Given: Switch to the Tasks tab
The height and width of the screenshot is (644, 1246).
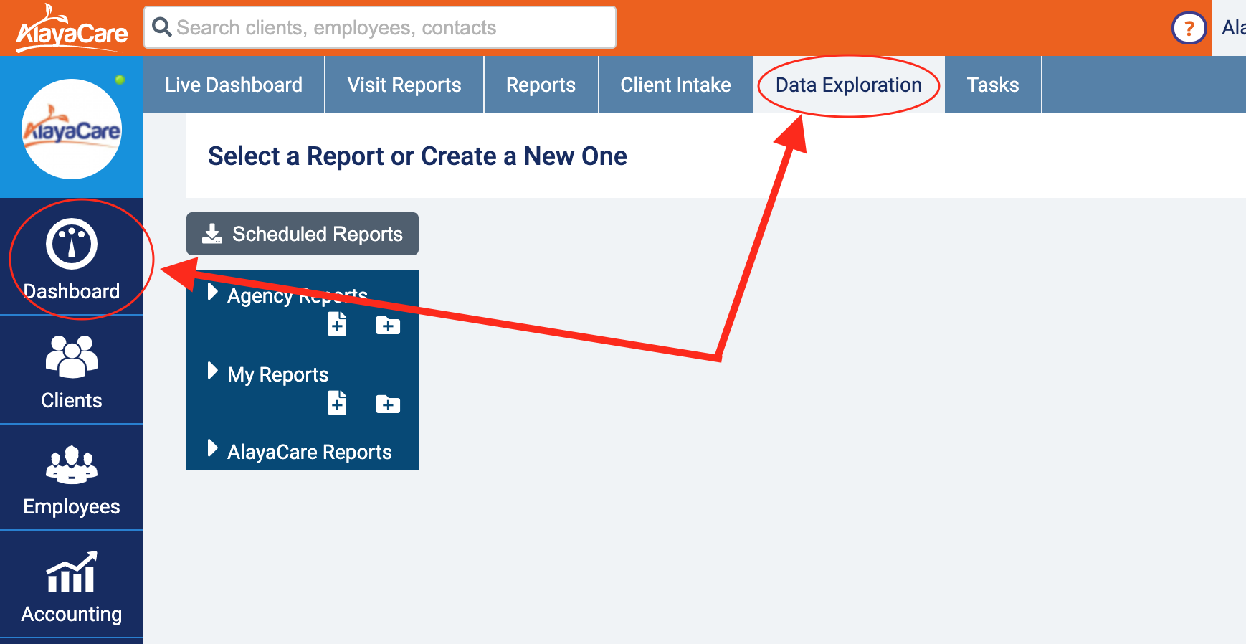Looking at the screenshot, I should click(x=992, y=85).
